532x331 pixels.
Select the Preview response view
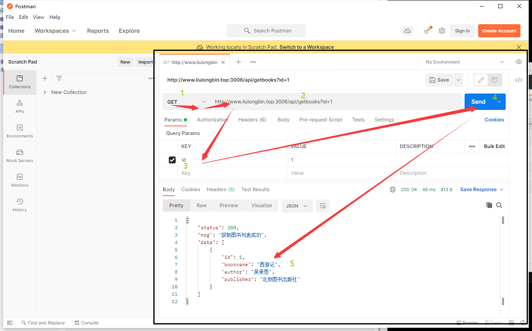point(229,205)
